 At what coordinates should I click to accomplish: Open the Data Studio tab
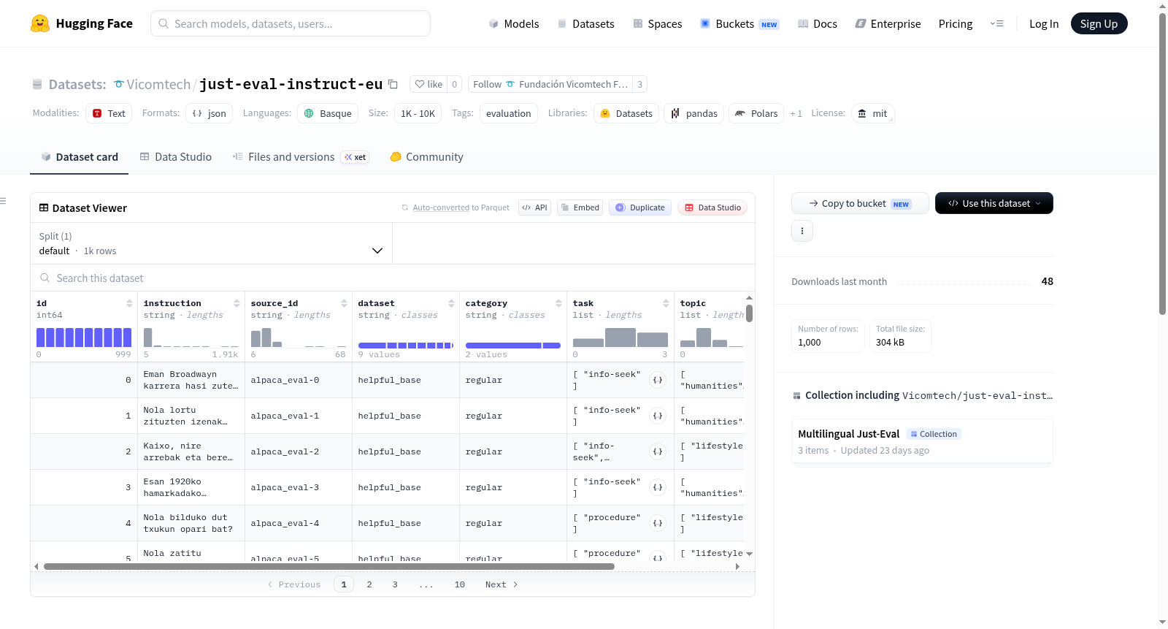175,157
